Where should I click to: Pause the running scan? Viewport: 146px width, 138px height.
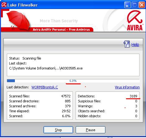pyautogui.click(x=91, y=130)
